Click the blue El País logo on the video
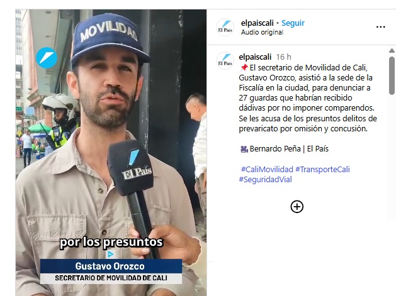 47,58
